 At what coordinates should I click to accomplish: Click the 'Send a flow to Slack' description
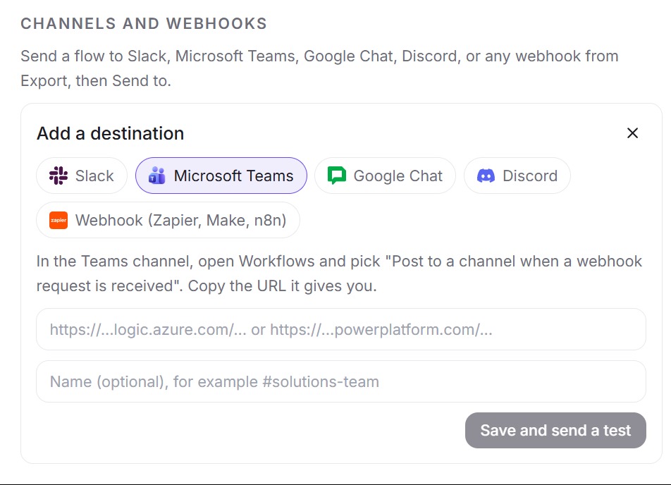coord(320,68)
